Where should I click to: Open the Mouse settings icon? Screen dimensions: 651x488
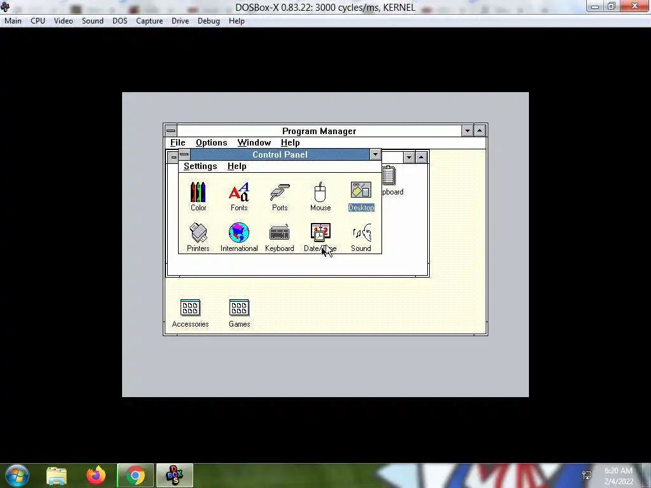[x=320, y=196]
